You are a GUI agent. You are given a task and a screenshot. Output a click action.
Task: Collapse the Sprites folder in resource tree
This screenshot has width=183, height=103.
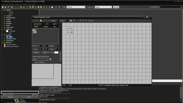pos(3,10)
